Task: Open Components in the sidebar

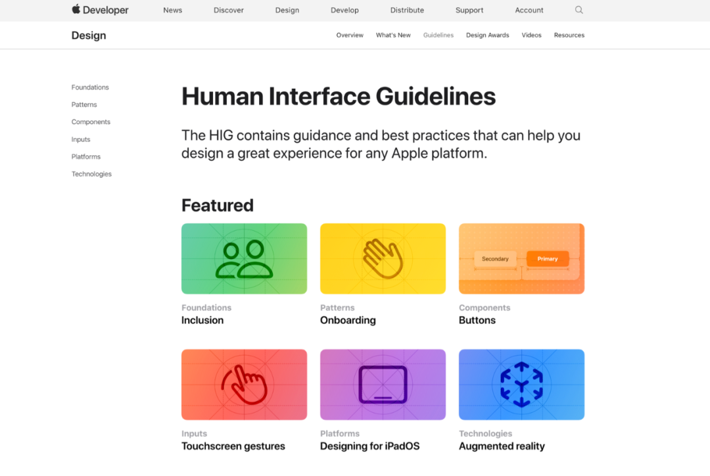Action: pyautogui.click(x=91, y=122)
